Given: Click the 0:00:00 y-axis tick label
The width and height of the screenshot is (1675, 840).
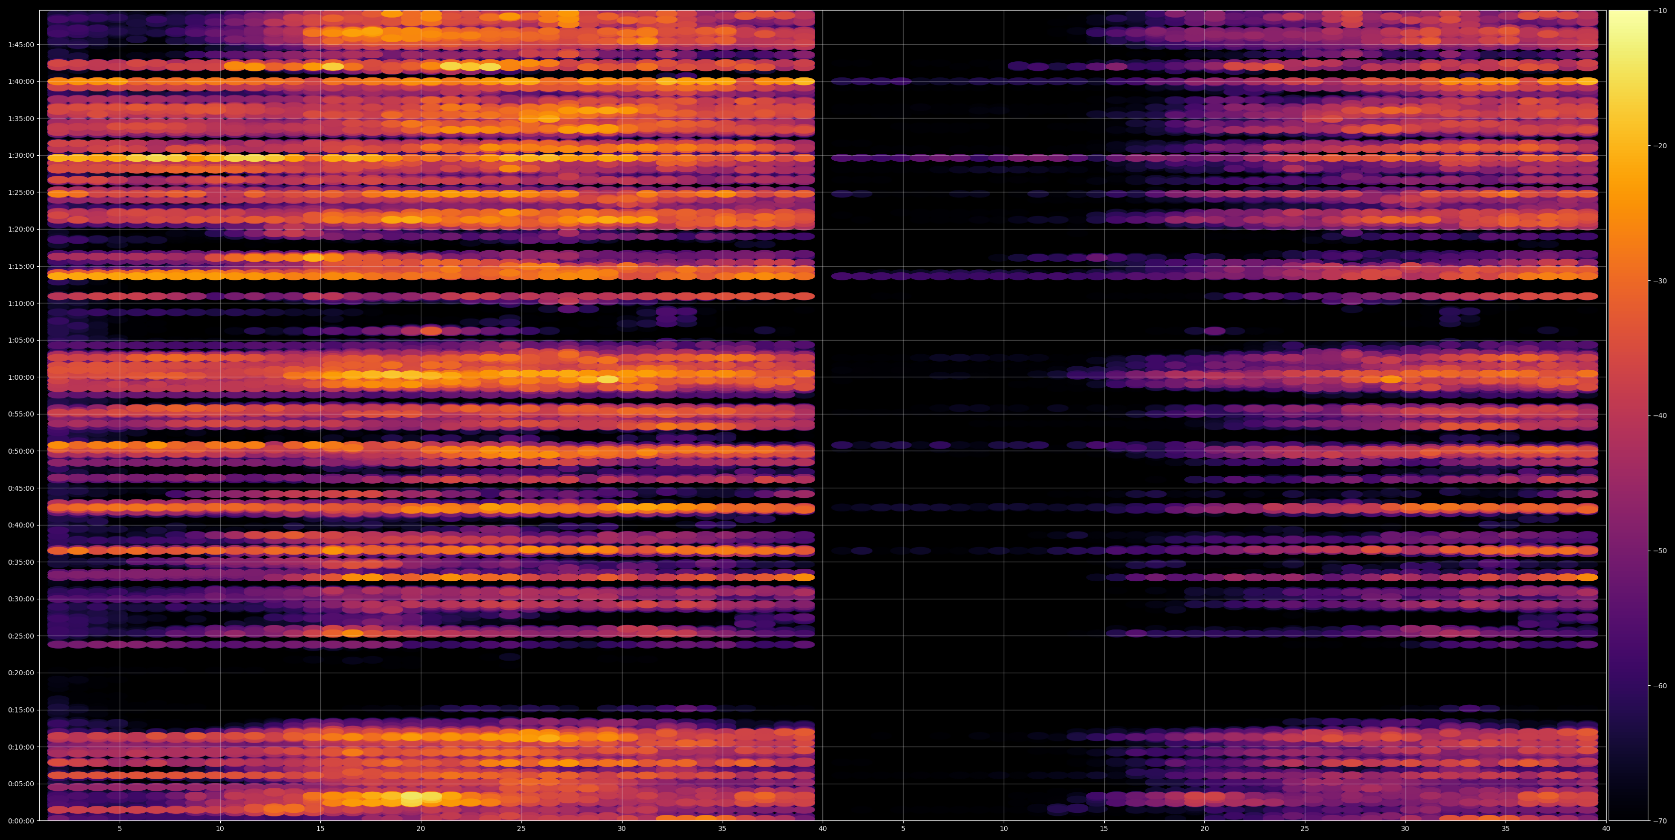Looking at the screenshot, I should click(21, 820).
